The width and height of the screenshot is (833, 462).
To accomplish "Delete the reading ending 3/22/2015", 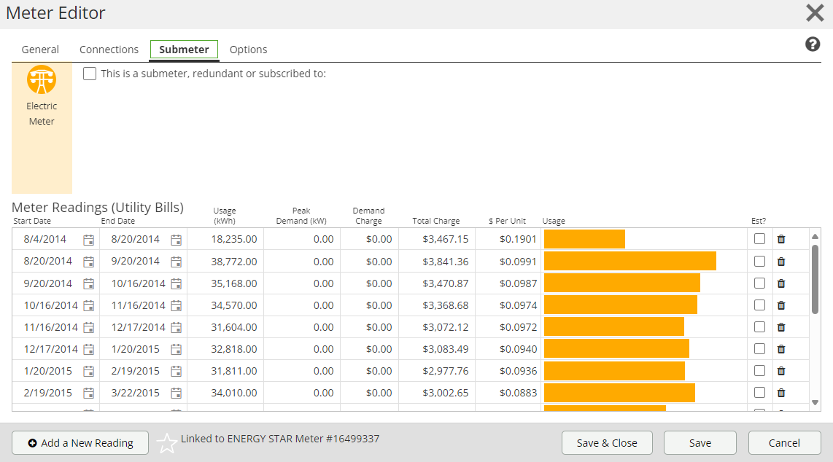I will 781,393.
